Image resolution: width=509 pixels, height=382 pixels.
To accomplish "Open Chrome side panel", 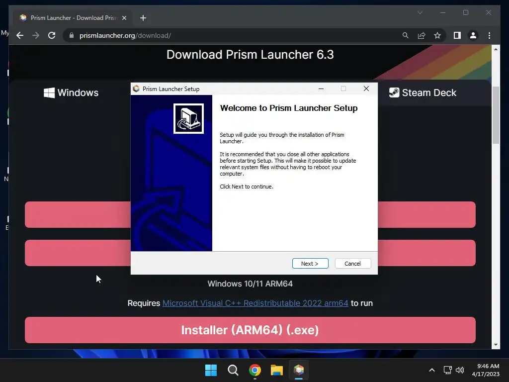I will [x=457, y=35].
